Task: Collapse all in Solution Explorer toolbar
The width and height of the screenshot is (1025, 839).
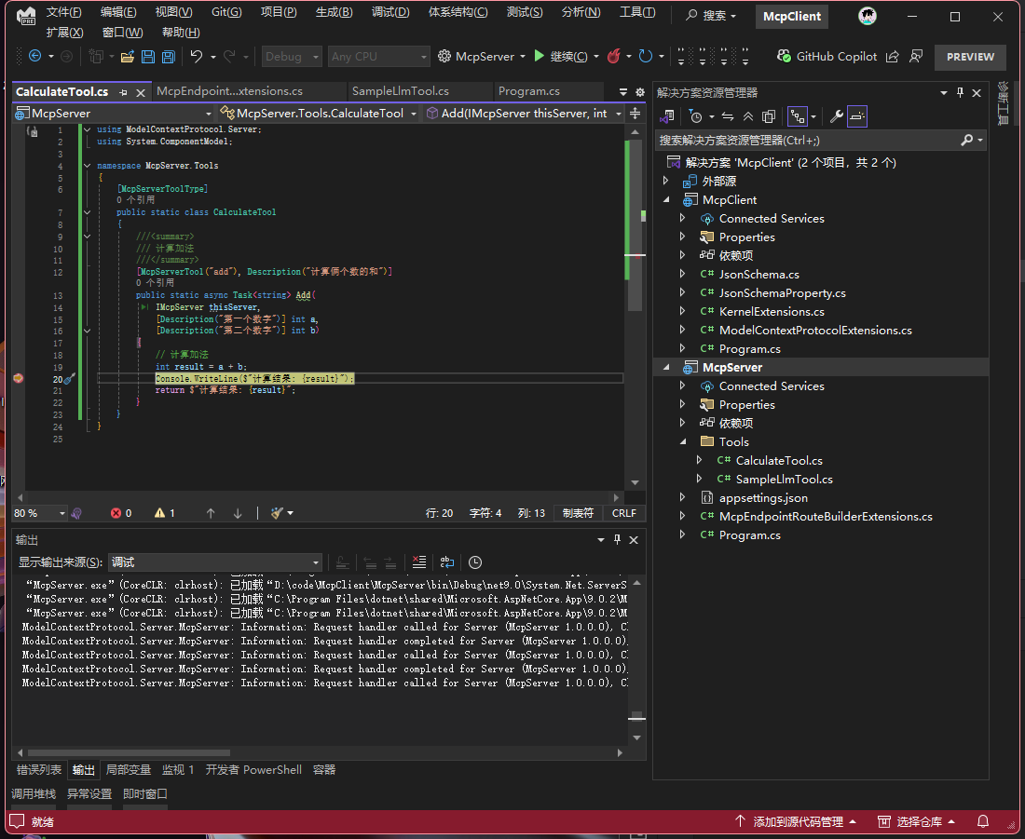Action: point(748,116)
